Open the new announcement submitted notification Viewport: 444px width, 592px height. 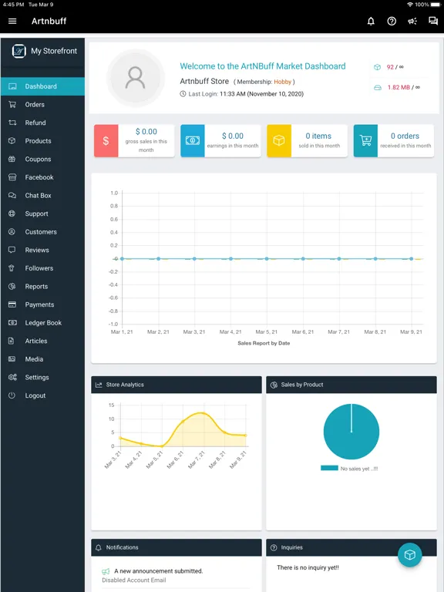pos(158,571)
